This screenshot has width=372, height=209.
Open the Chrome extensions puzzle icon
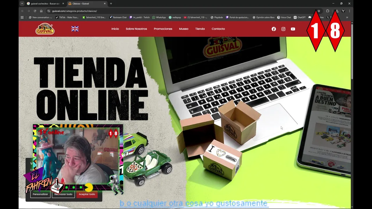[328, 11]
